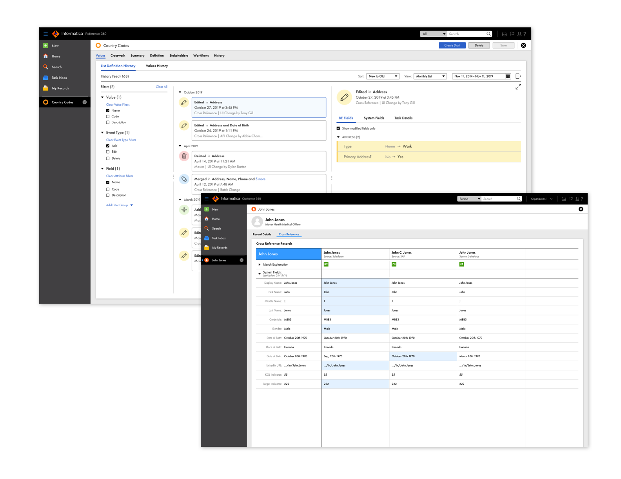Open Person dropdown in Customer 360 header
Viewport: 621px width, 479px height.
[469, 199]
